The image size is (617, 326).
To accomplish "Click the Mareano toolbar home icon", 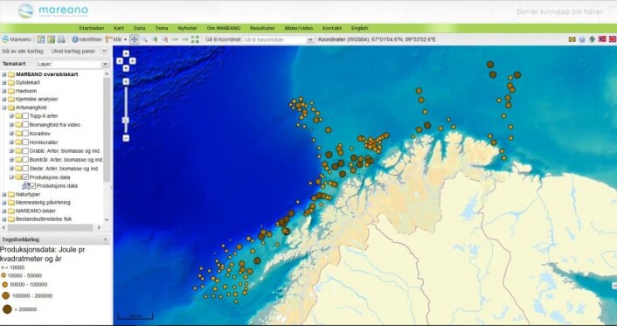I will click(x=5, y=39).
